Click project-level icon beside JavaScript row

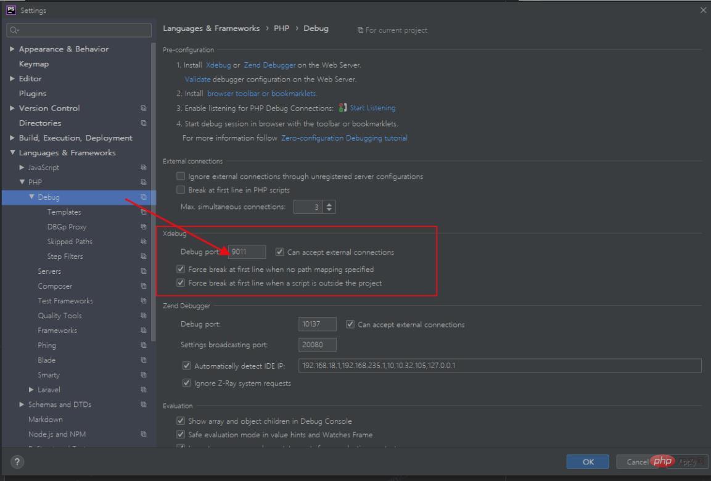pyautogui.click(x=144, y=168)
